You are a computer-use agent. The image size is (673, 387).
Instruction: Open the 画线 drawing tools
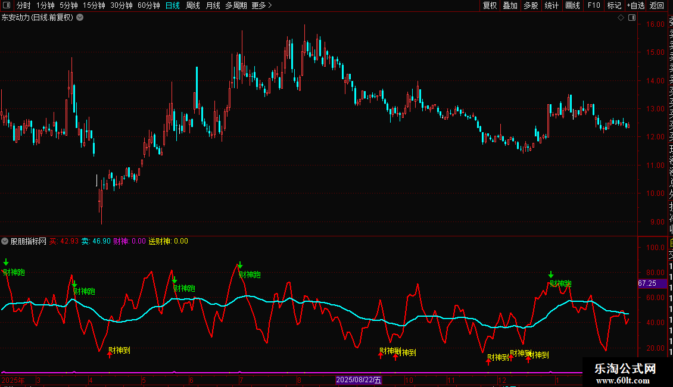[x=572, y=5]
